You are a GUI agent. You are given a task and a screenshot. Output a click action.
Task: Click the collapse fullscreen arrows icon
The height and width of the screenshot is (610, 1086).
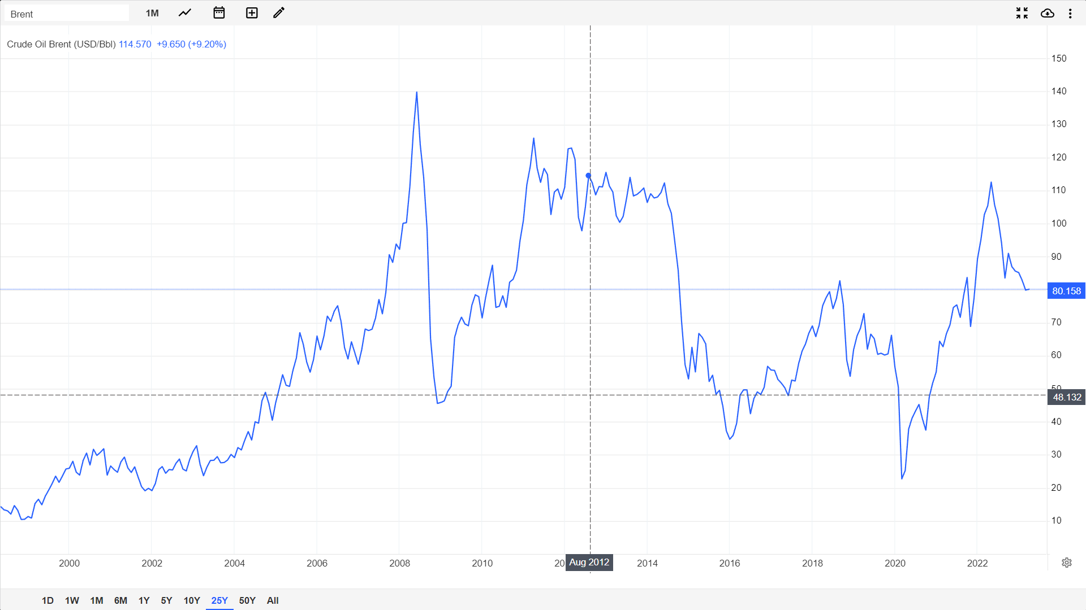pos(1022,13)
